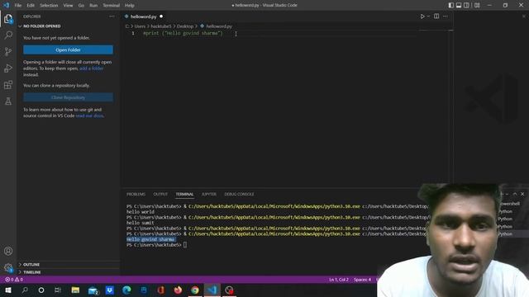Open run options dropdown beside play button
The height and width of the screenshot is (297, 529).
point(428,16)
